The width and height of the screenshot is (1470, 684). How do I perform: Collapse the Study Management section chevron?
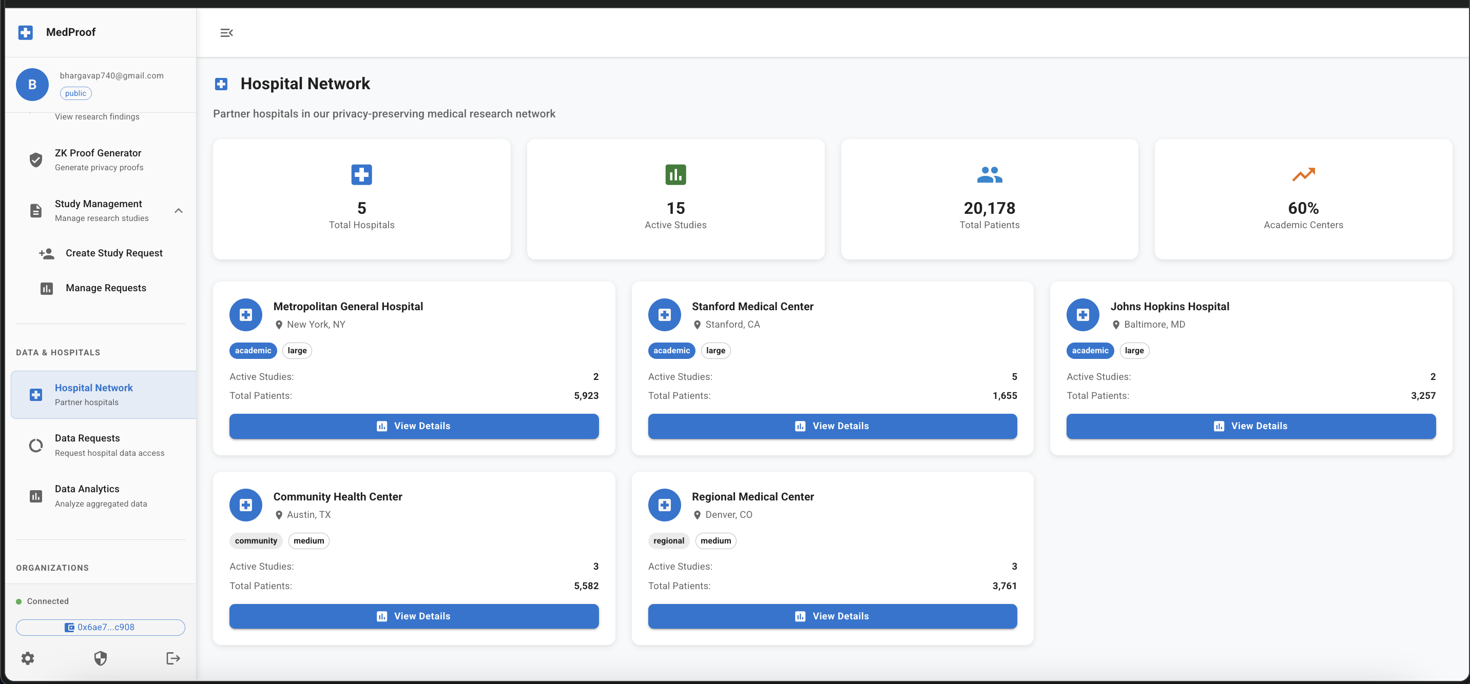tap(179, 210)
